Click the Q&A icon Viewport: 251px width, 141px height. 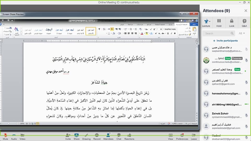(244, 23)
